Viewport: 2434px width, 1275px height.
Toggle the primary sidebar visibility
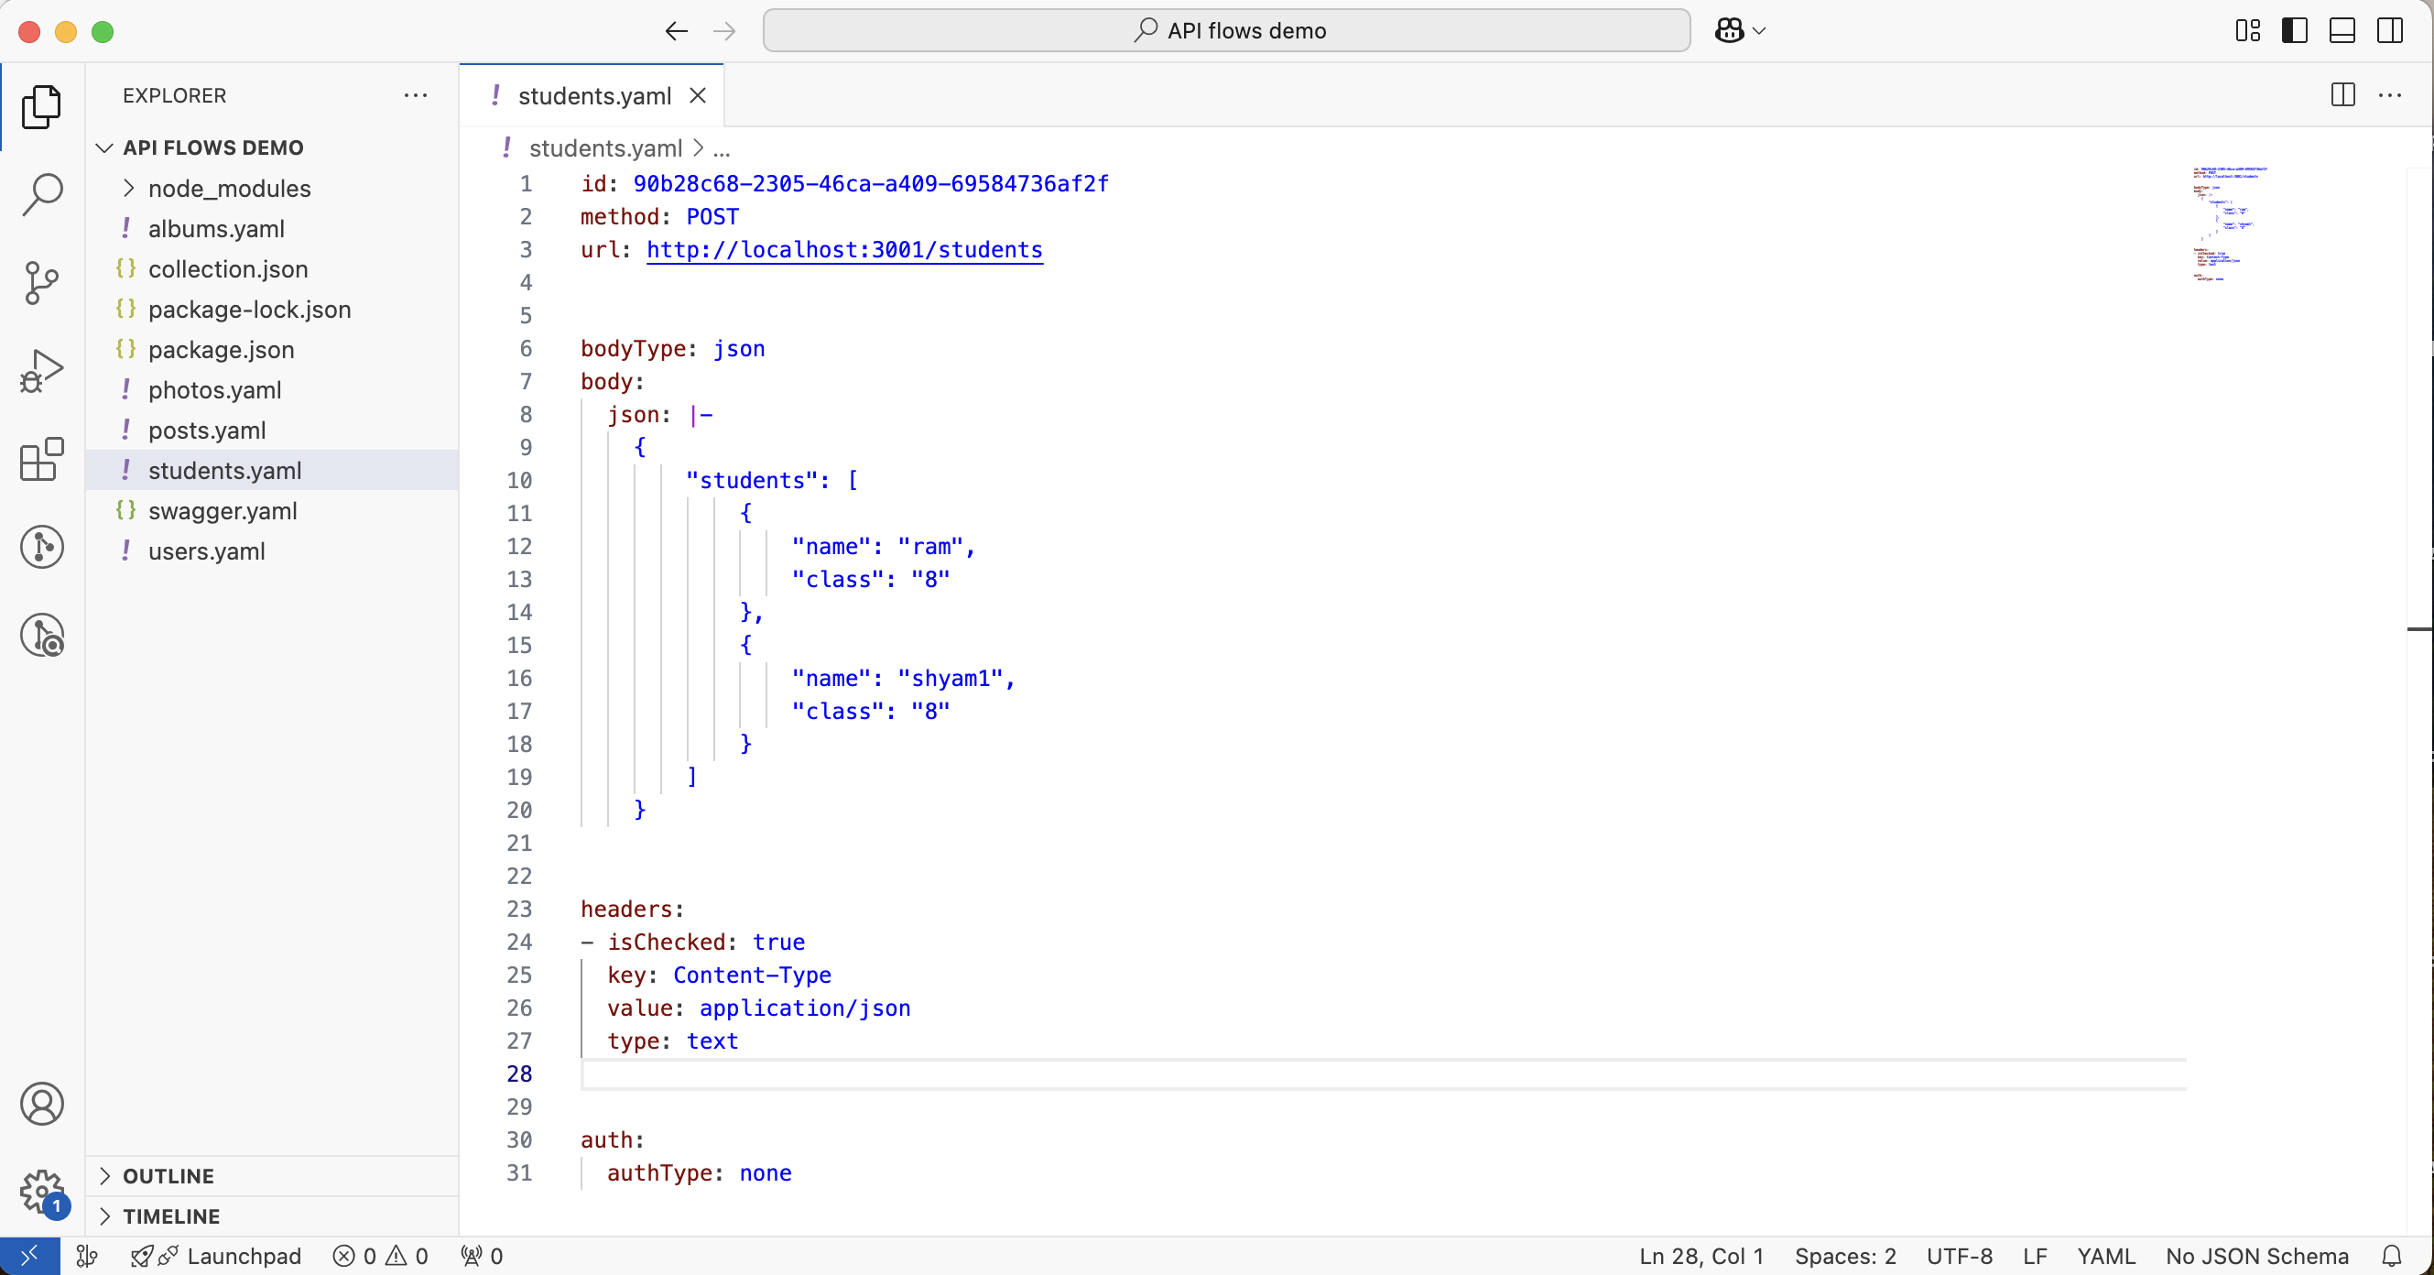pos(2295,30)
